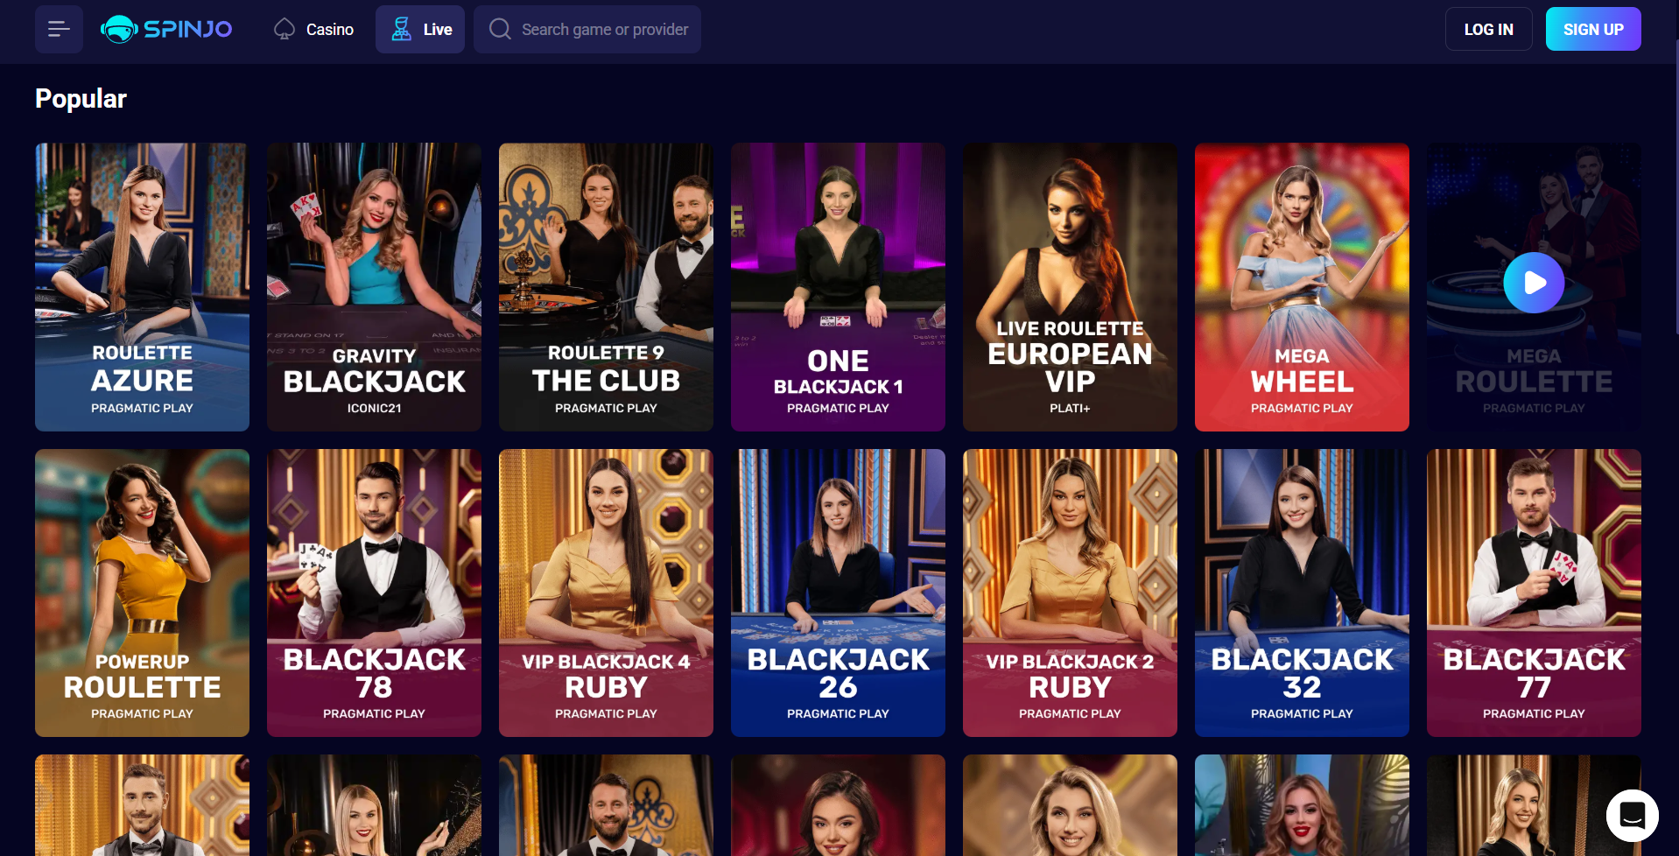Open PowerUp Roulette game tile
This screenshot has width=1679, height=856.
[x=142, y=593]
